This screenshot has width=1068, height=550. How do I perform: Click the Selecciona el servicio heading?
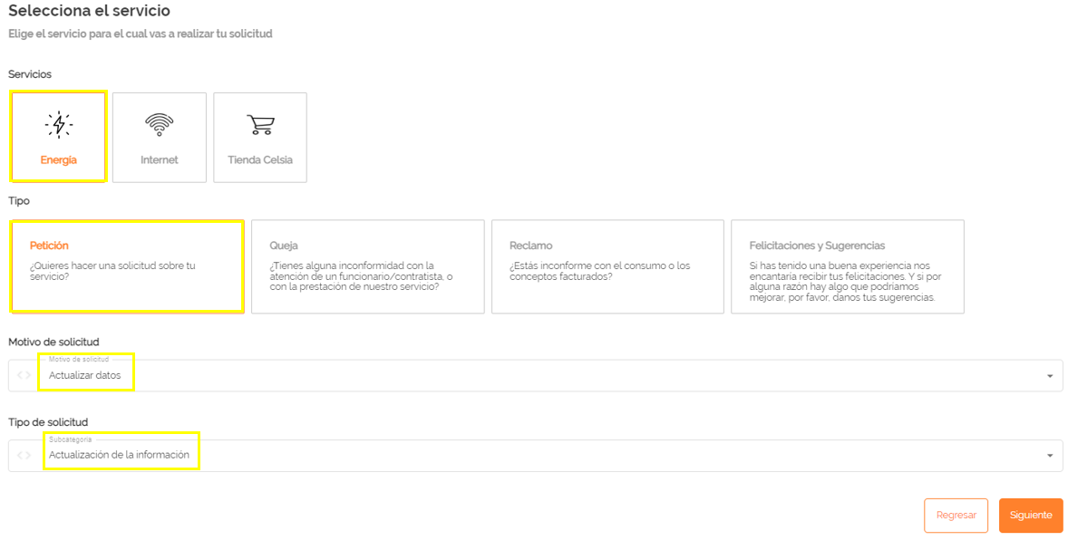(89, 12)
